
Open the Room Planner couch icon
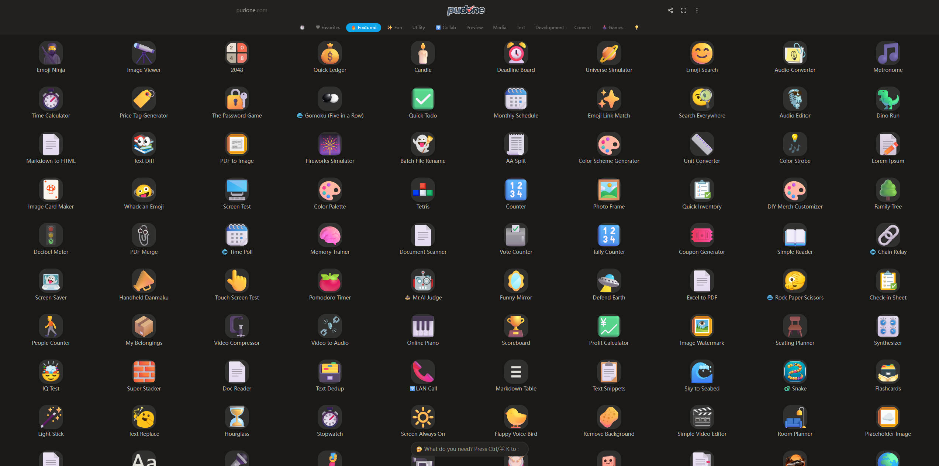795,417
